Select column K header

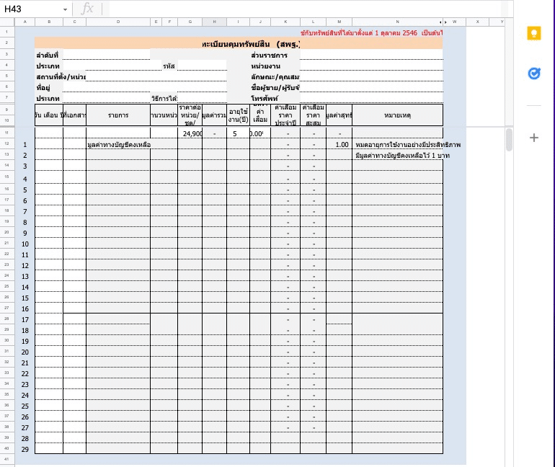click(285, 22)
